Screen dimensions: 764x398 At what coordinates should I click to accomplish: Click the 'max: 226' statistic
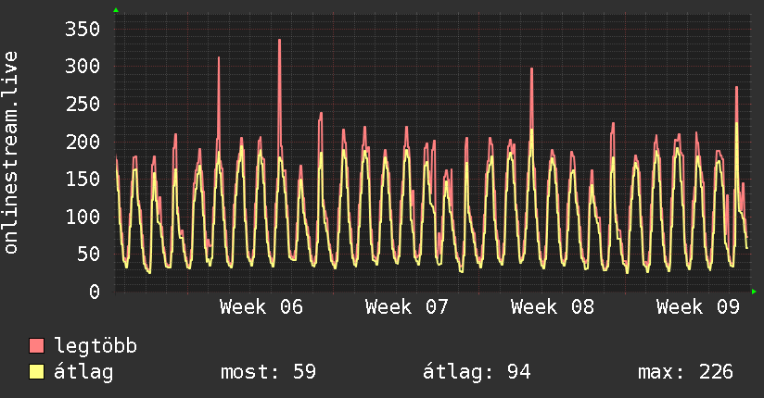point(685,372)
